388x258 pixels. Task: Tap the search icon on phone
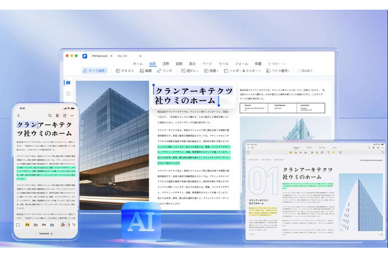(x=50, y=116)
